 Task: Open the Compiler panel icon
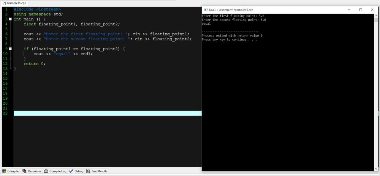[x=4, y=171]
